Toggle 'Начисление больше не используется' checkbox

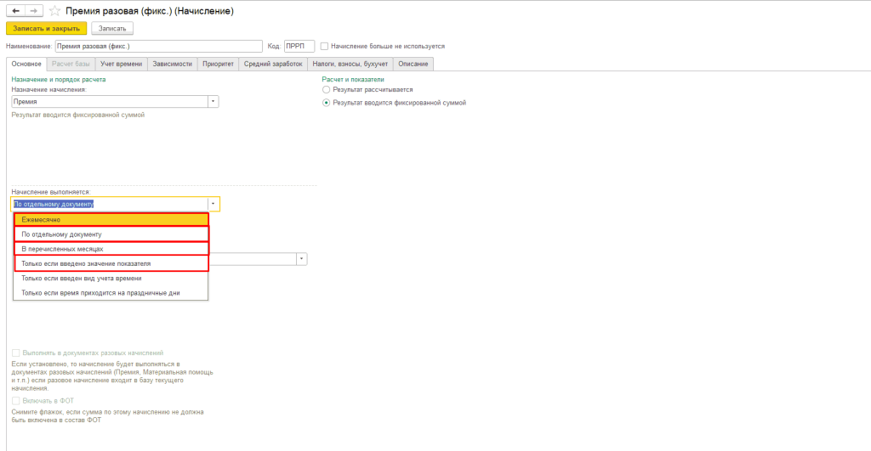325,46
